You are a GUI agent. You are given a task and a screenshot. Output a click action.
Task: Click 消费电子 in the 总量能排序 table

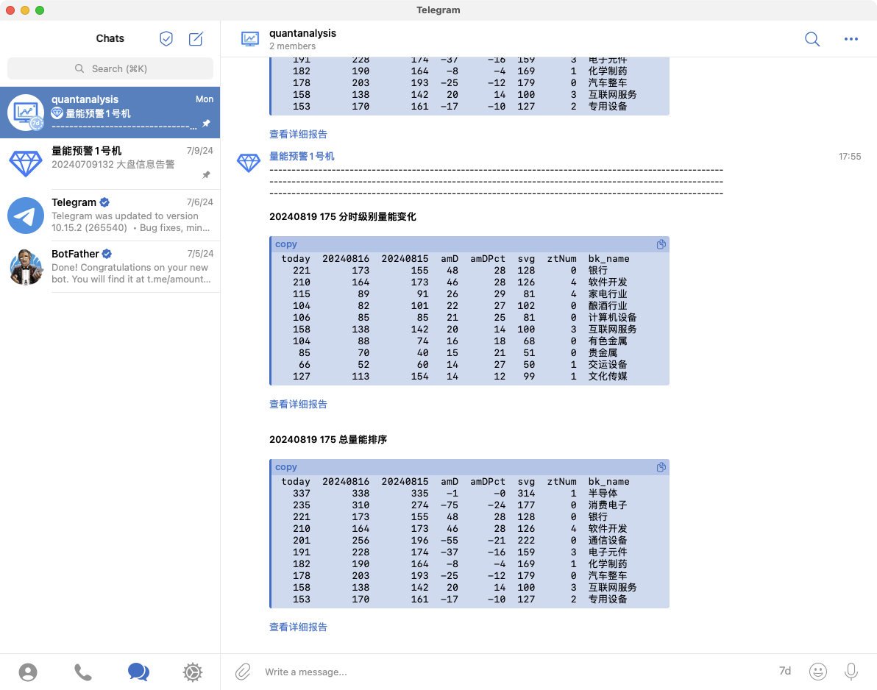click(608, 505)
